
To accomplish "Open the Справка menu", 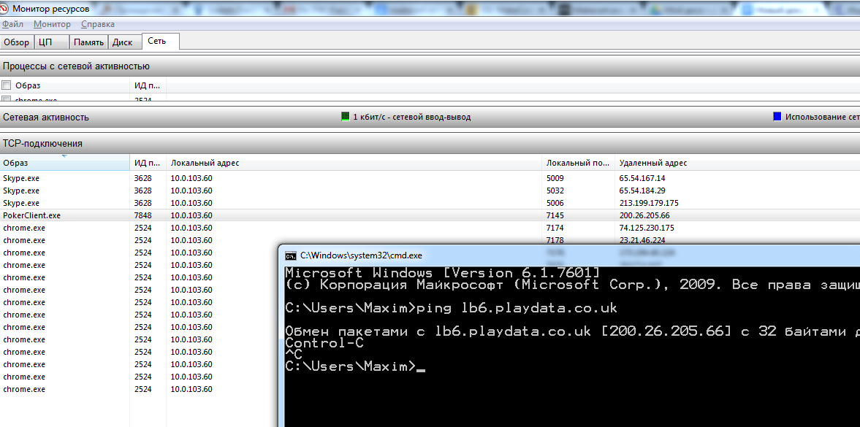I will [98, 24].
